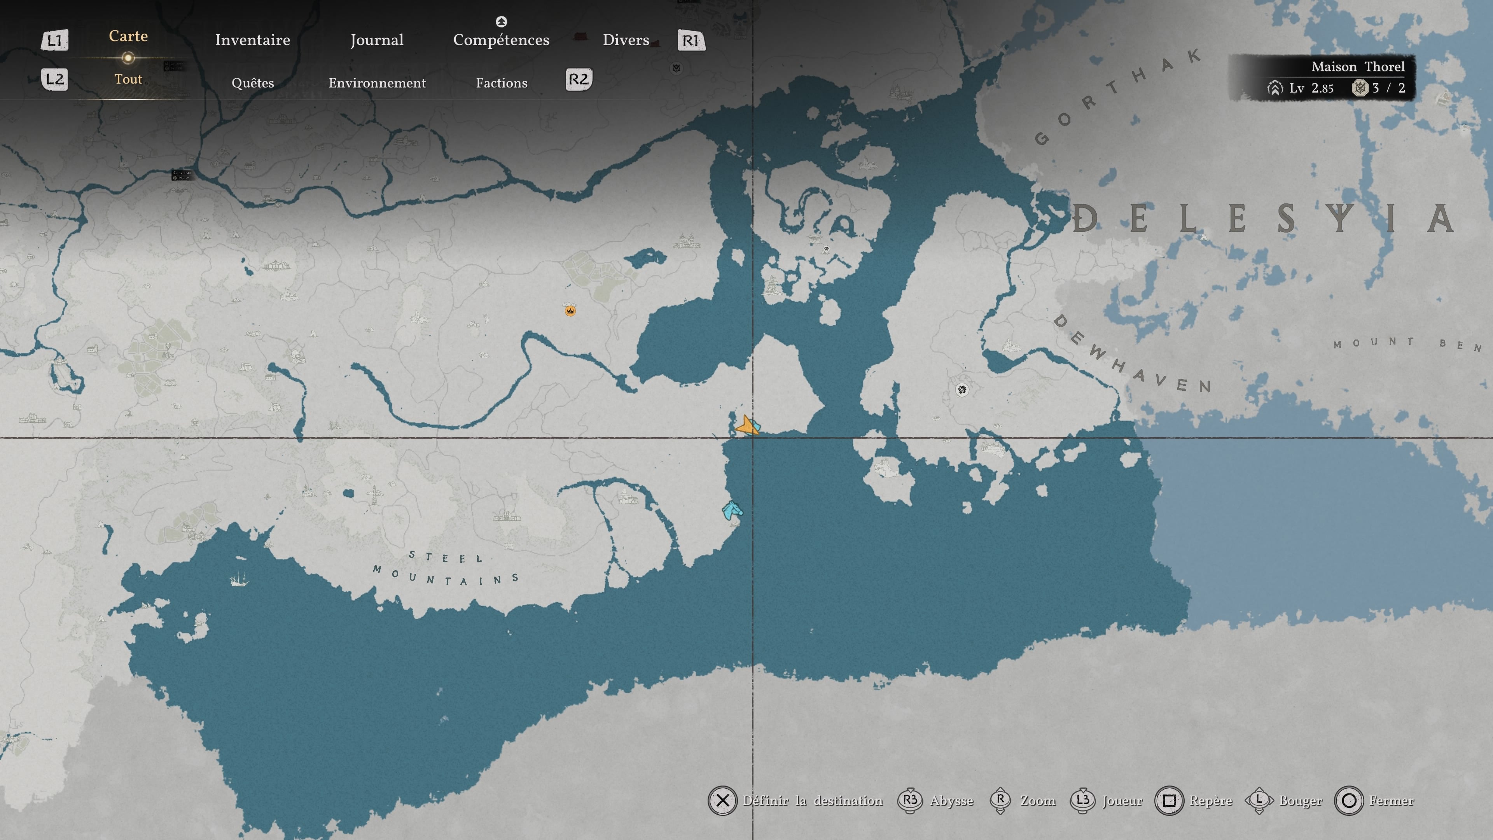Click the Maison Thorel faction name
1493x840 pixels.
[x=1358, y=66]
